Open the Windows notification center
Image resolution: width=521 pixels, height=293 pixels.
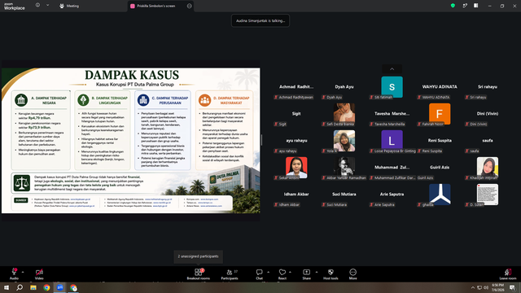512,287
